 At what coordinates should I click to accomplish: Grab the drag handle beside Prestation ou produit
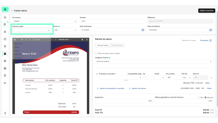click(97, 74)
